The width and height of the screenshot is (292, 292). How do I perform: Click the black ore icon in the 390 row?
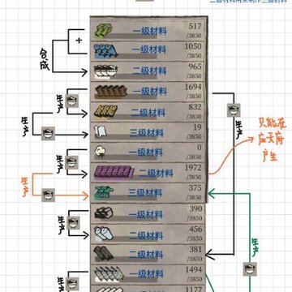(104, 213)
